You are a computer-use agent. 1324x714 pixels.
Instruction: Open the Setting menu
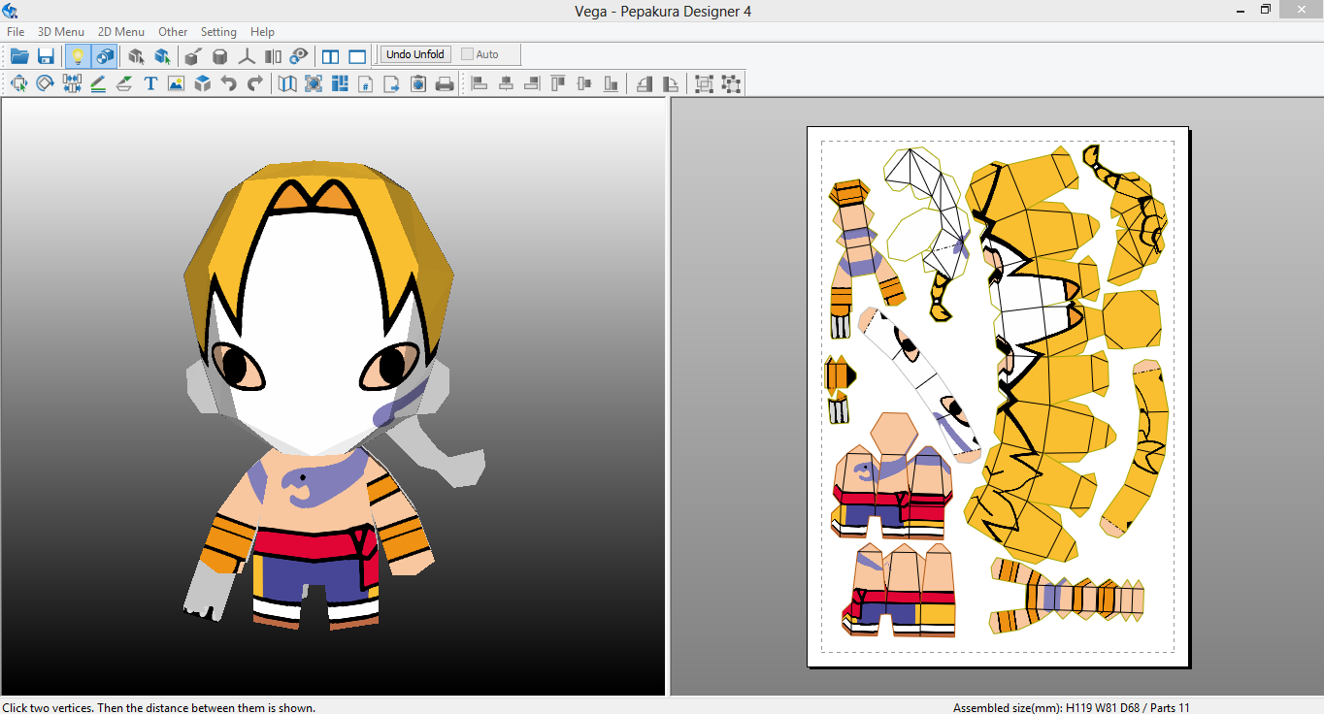point(219,32)
